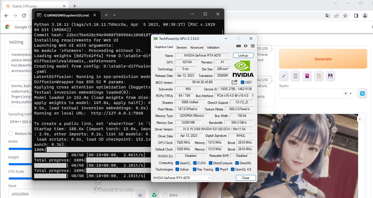Click the '12288 MB' Memory Size value
This screenshot has width=373, height=198.
[188, 122]
